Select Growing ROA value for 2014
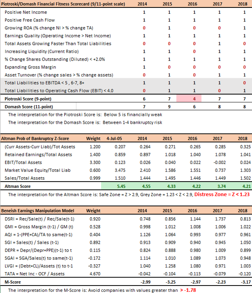The height and width of the screenshot is (293, 252). [144, 28]
